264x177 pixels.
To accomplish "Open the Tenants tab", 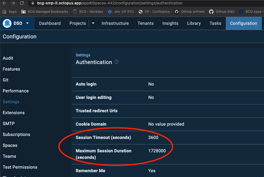I will tap(145, 23).
